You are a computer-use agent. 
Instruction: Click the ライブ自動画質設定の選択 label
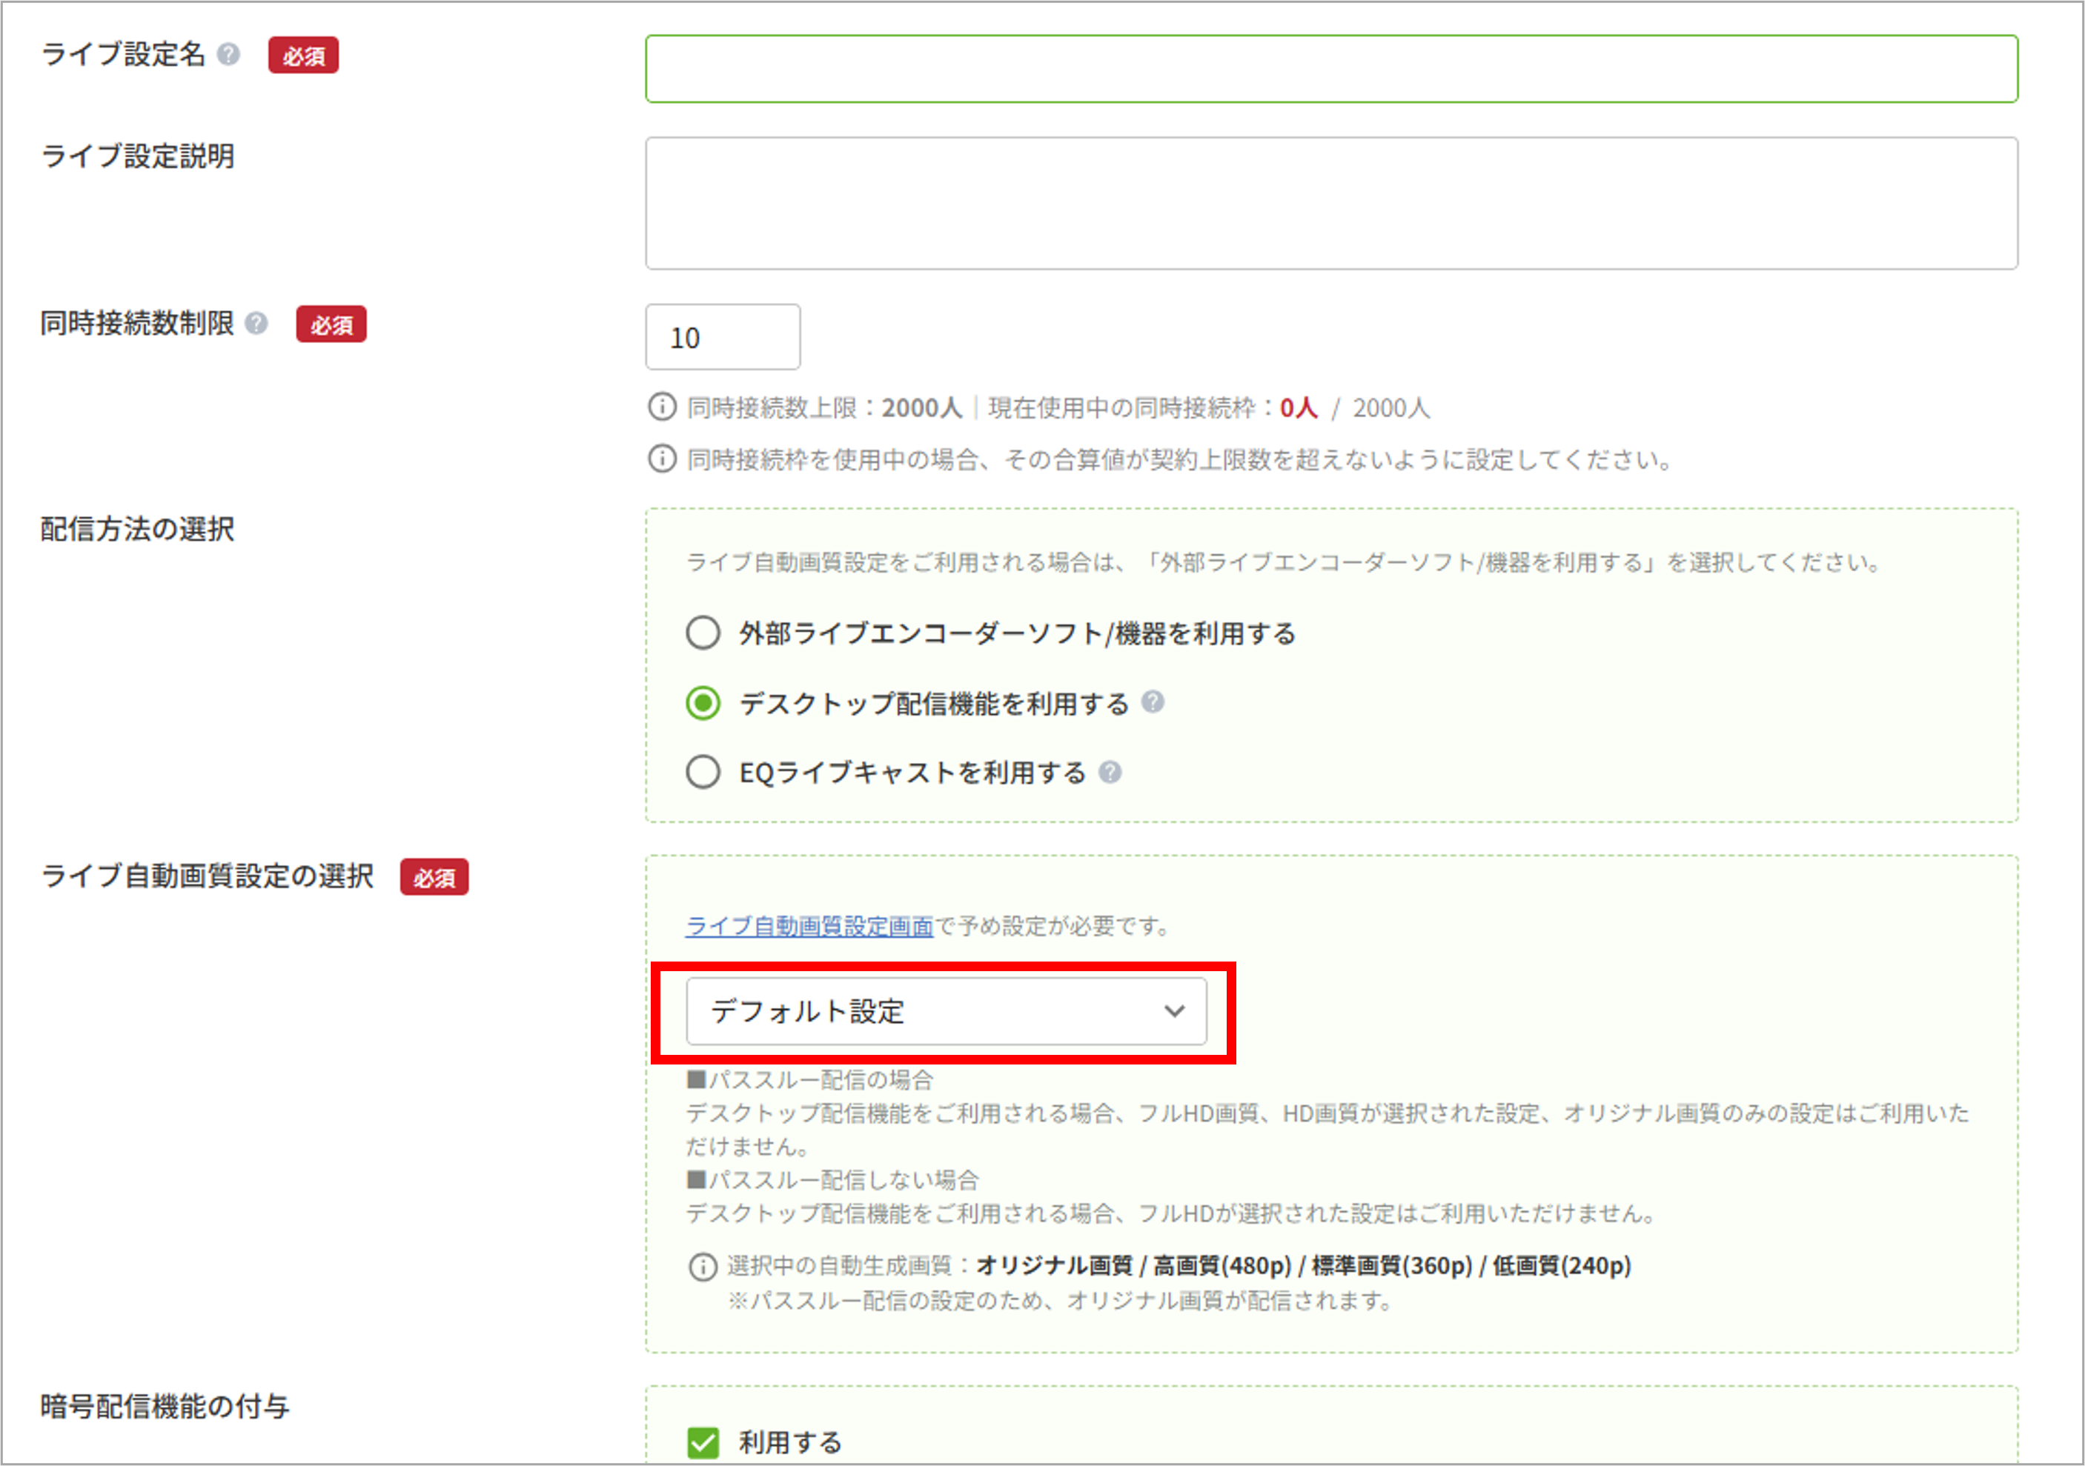point(207,876)
